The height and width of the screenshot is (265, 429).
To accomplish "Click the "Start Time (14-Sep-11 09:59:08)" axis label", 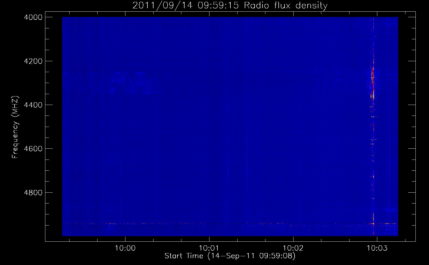I will [x=230, y=256].
